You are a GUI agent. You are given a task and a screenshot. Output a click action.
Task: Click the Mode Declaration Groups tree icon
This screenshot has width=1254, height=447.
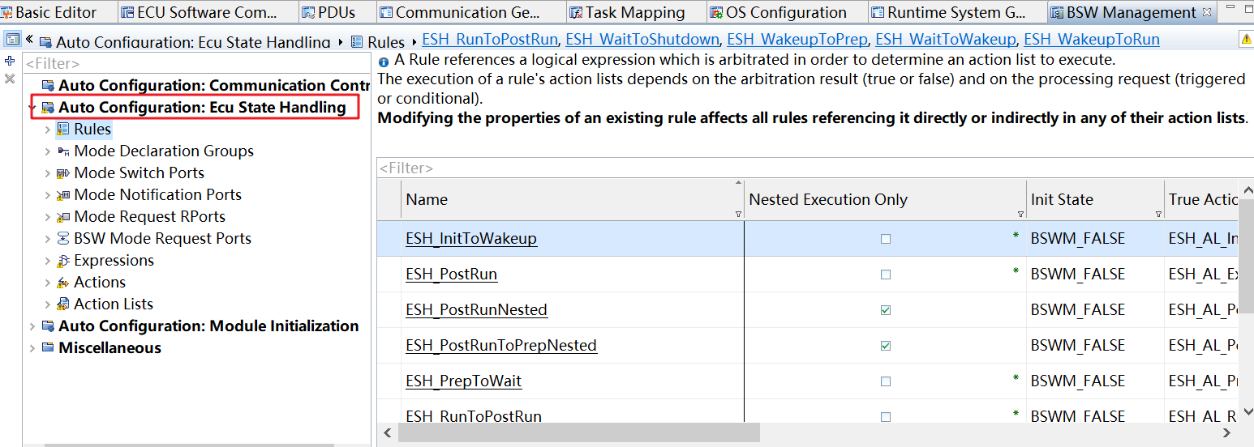tap(63, 151)
